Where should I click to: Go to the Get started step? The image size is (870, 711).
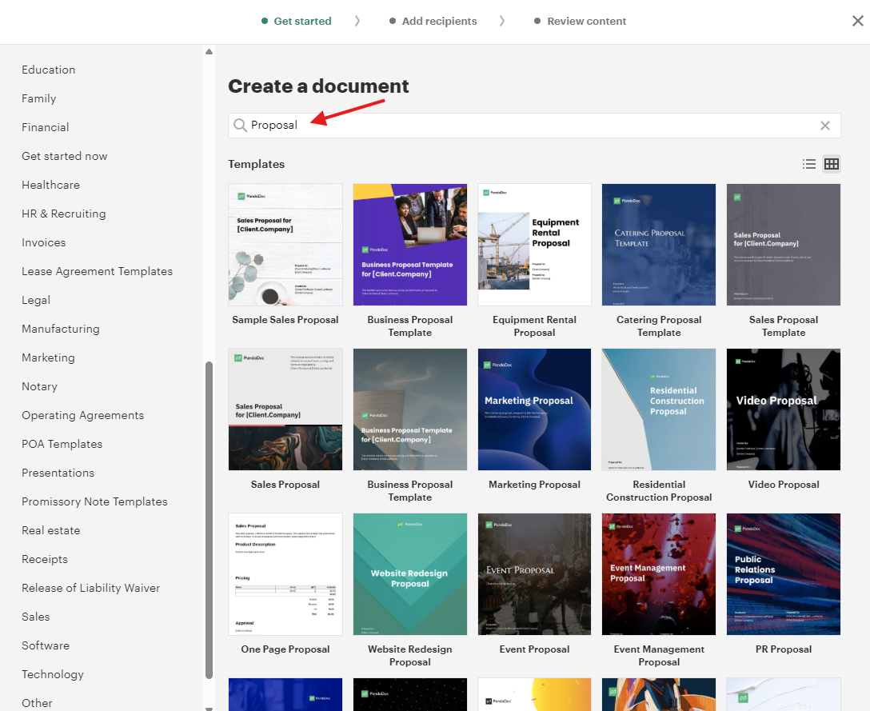pyautogui.click(x=297, y=21)
